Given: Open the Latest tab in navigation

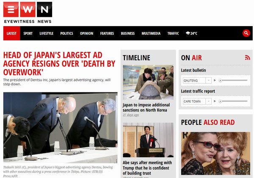Looking at the screenshot, I should [12, 33].
